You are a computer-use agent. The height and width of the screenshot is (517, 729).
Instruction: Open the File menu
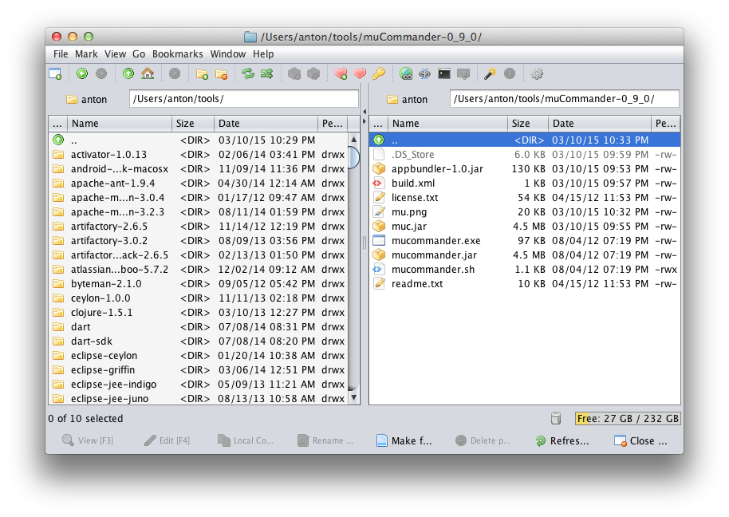coord(61,54)
